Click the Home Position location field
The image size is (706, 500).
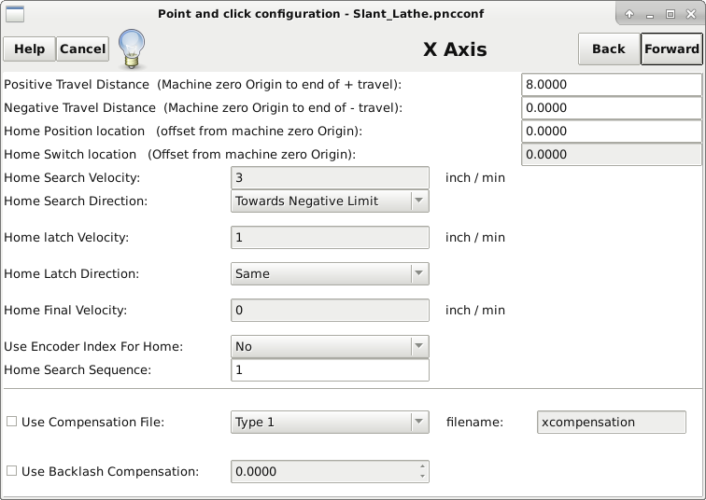pyautogui.click(x=612, y=132)
